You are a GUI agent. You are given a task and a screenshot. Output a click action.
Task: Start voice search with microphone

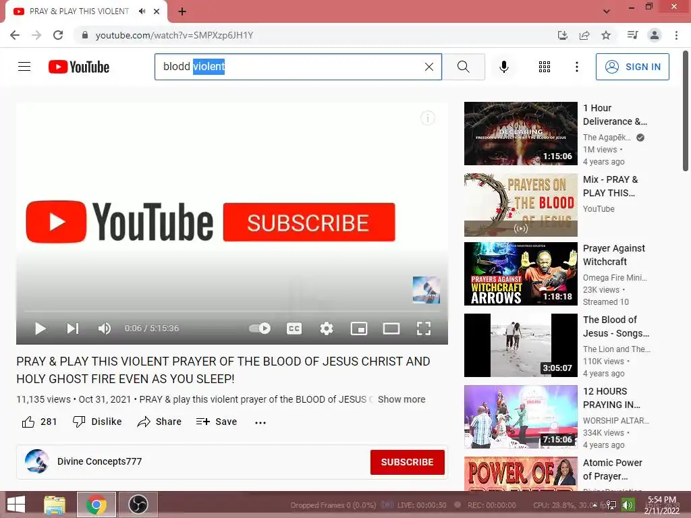[x=503, y=67]
